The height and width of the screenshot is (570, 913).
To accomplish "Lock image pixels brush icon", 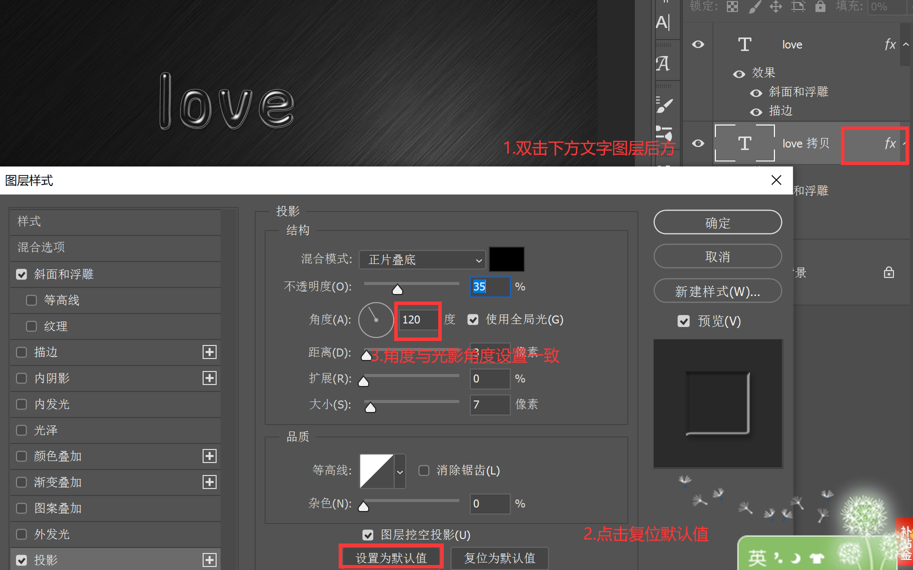I will pyautogui.click(x=754, y=6).
